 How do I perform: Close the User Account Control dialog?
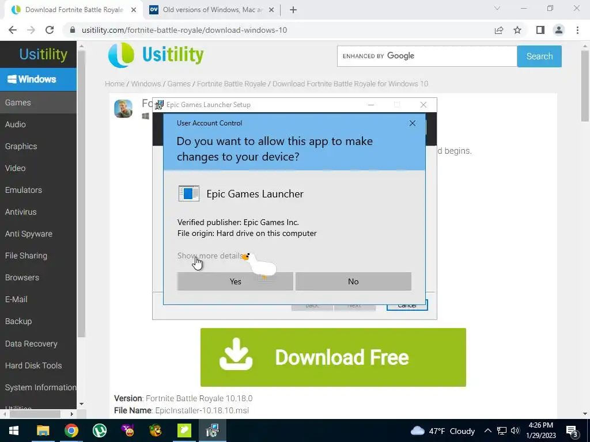[x=413, y=123]
